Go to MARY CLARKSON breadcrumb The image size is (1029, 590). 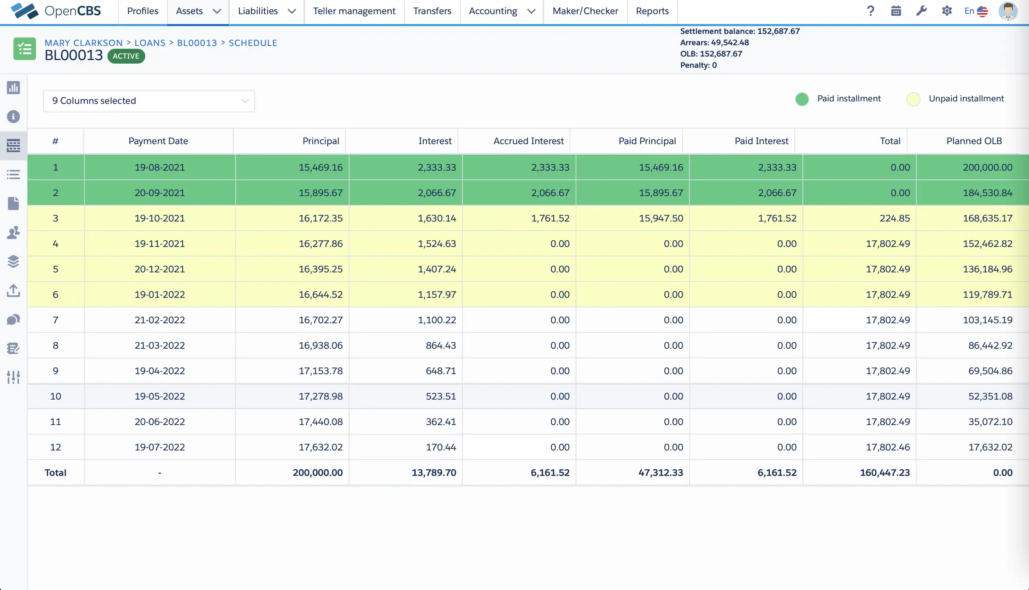[83, 43]
